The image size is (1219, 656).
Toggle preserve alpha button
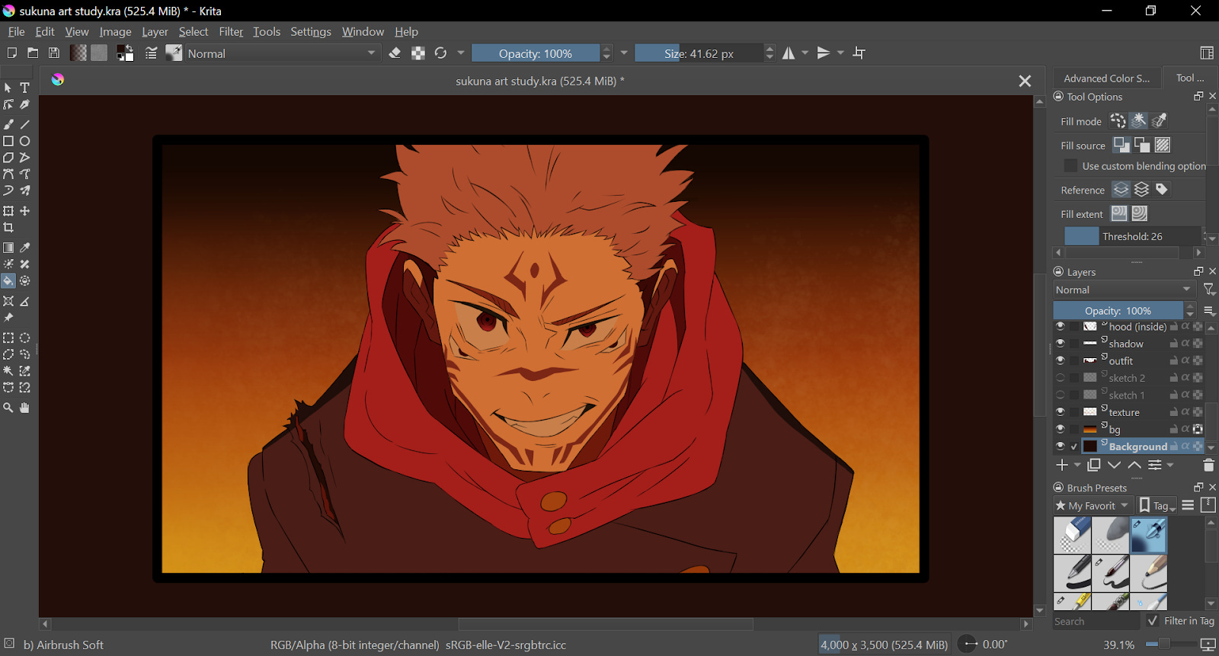coord(418,53)
